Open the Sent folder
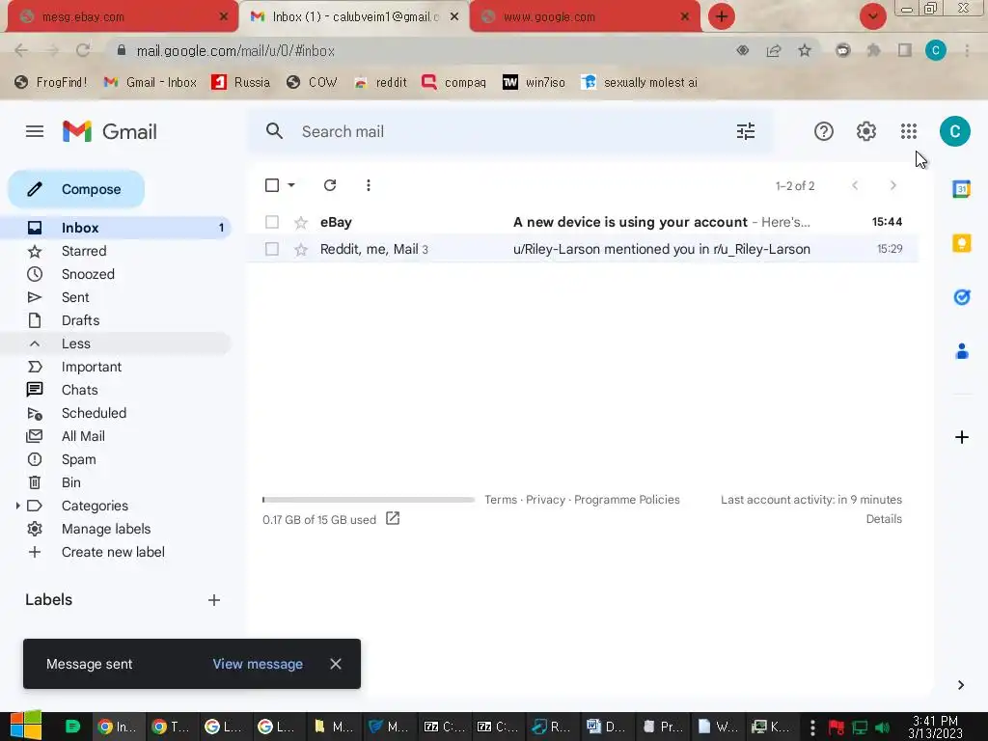The width and height of the screenshot is (988, 741). pyautogui.click(x=116, y=297)
